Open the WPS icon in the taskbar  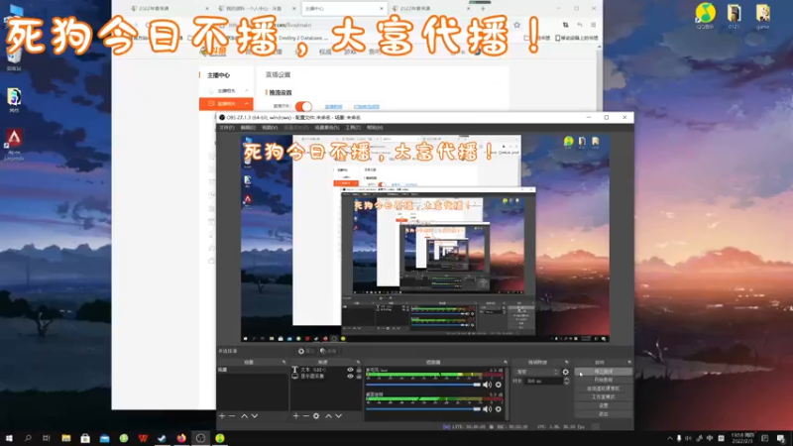[x=143, y=438]
